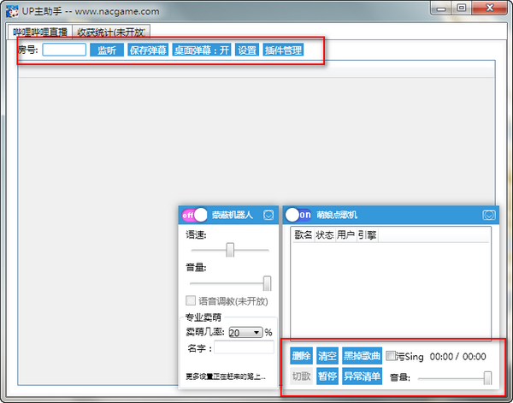This screenshot has height=403, width=513.
Task: Click the 保存弹幕 button
Action: pyautogui.click(x=148, y=50)
